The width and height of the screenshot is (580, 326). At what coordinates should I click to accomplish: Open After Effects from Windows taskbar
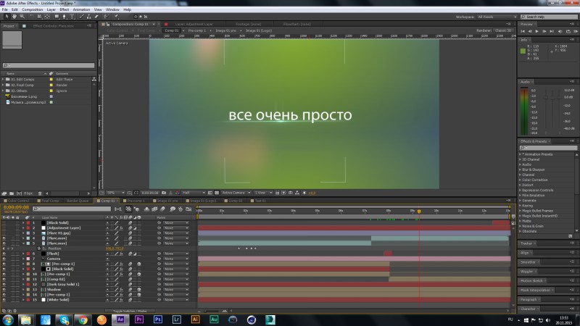coord(120,319)
